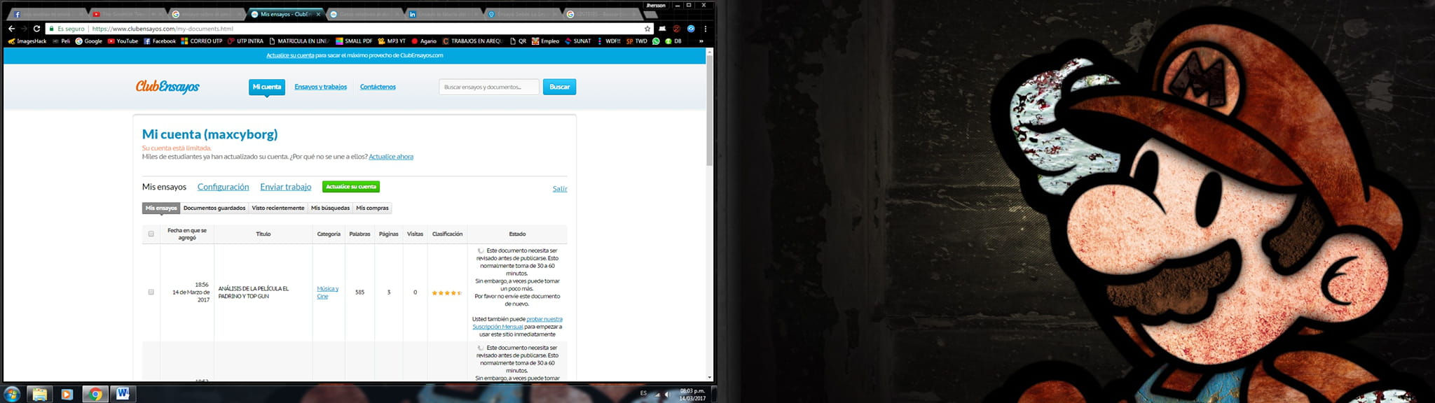Bookmark this page with the star icon
This screenshot has height=403, width=1435.
647,29
